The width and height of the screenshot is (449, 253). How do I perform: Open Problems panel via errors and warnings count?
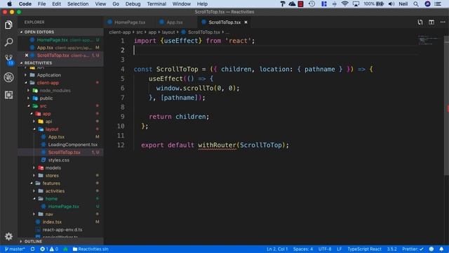point(49,249)
